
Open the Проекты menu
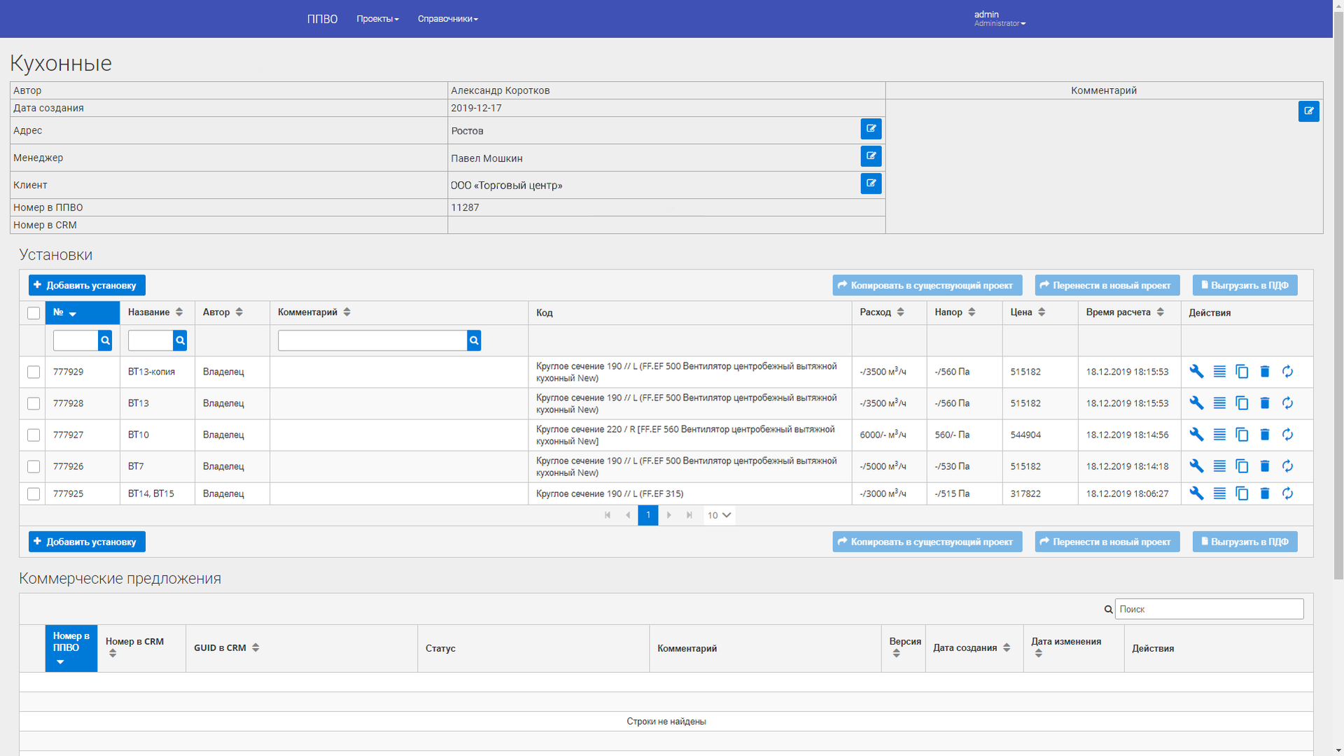click(377, 19)
